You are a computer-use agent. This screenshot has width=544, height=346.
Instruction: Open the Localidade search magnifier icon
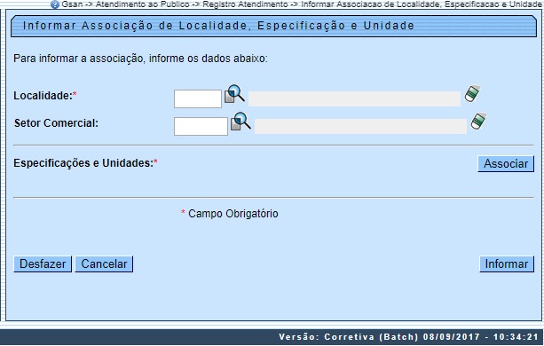point(235,94)
